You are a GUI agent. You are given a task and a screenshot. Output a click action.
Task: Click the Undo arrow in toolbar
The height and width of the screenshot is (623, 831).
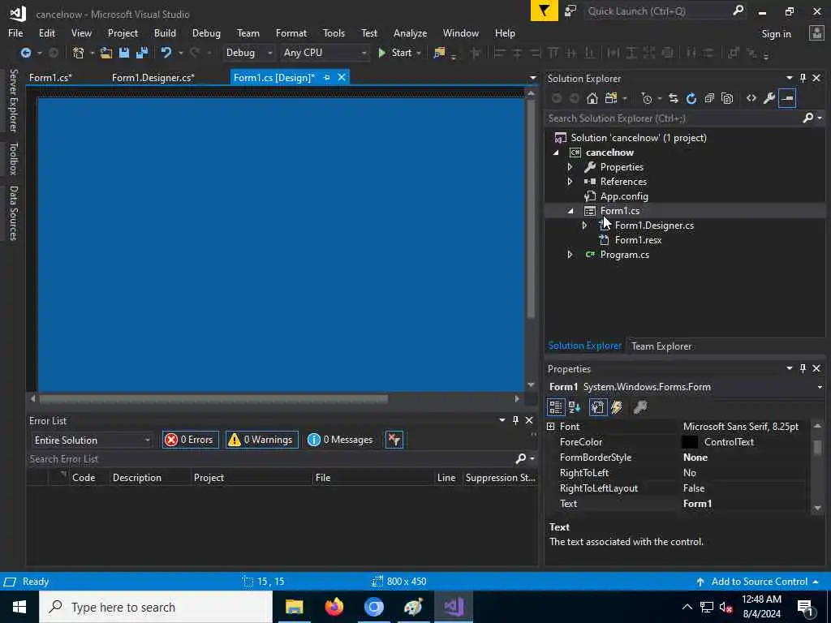pos(166,53)
